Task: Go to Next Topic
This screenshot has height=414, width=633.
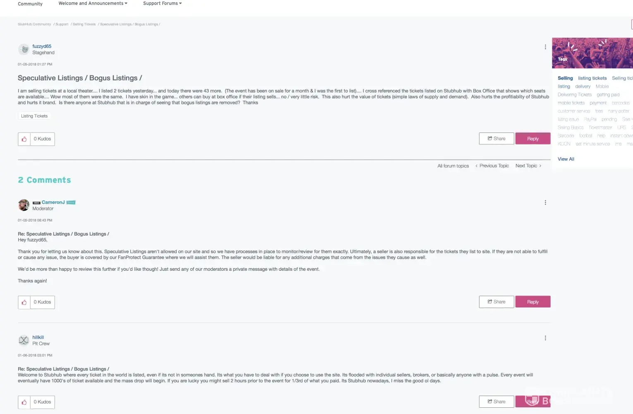Action: (528, 166)
